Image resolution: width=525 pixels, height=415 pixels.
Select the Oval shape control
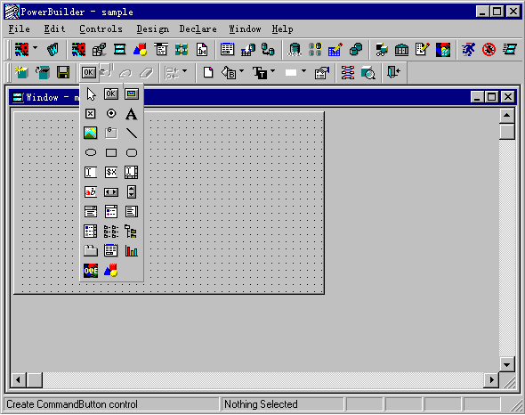(x=91, y=153)
